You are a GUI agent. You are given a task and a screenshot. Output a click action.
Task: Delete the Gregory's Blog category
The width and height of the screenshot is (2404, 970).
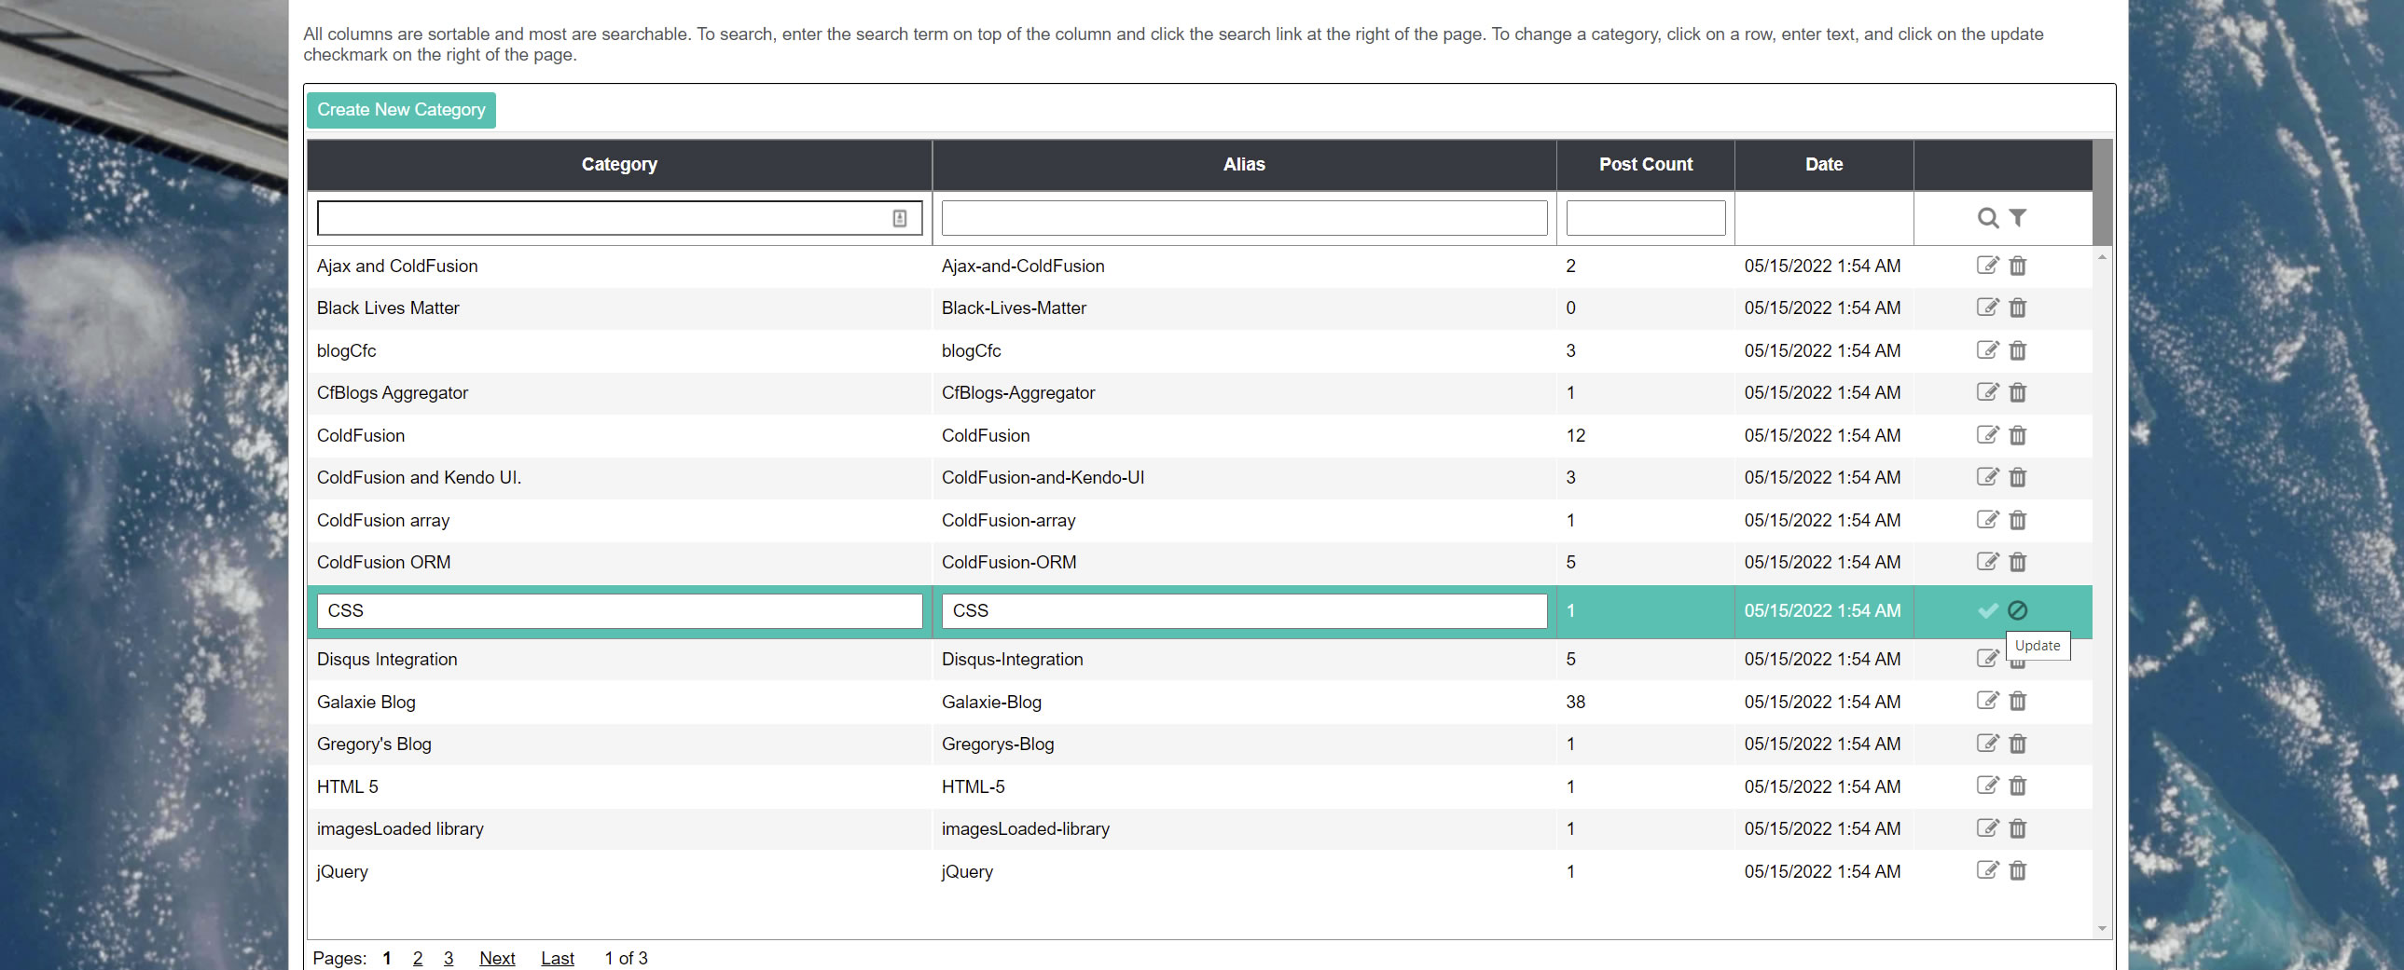coord(2018,745)
